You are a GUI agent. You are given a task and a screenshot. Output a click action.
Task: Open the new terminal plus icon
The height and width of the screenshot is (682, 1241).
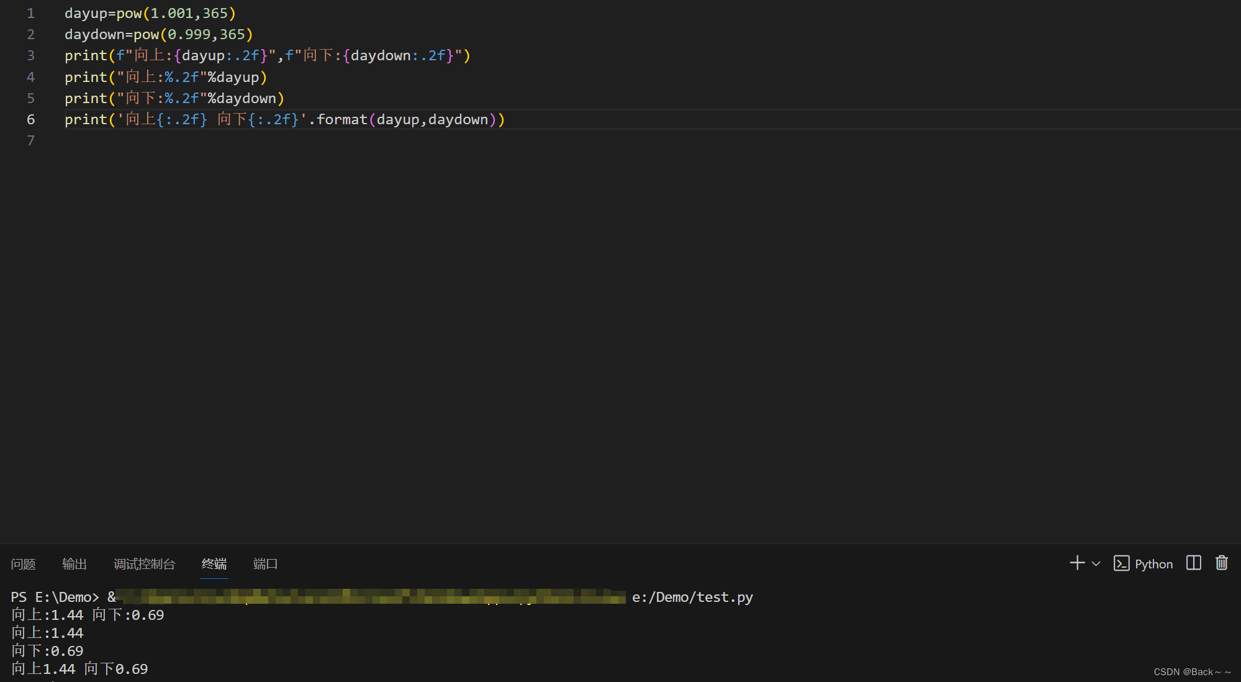point(1077,563)
